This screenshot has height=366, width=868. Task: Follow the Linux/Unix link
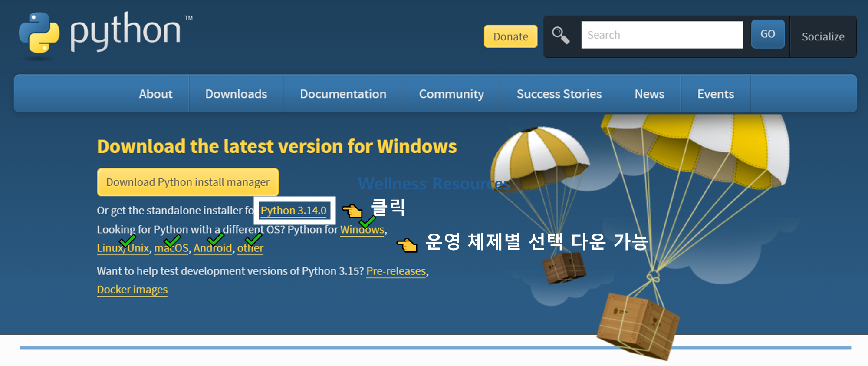pyautogui.click(x=123, y=248)
